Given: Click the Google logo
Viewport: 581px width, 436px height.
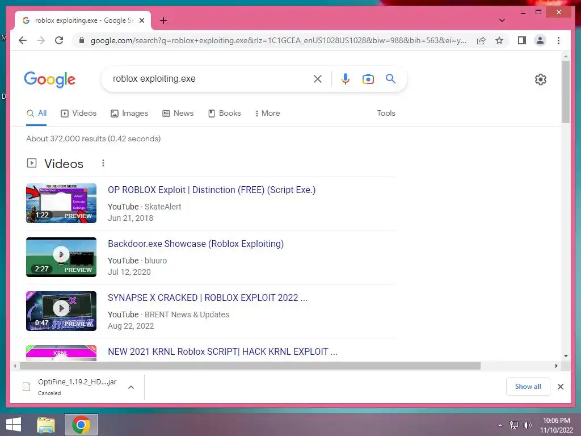Looking at the screenshot, I should click(x=50, y=79).
